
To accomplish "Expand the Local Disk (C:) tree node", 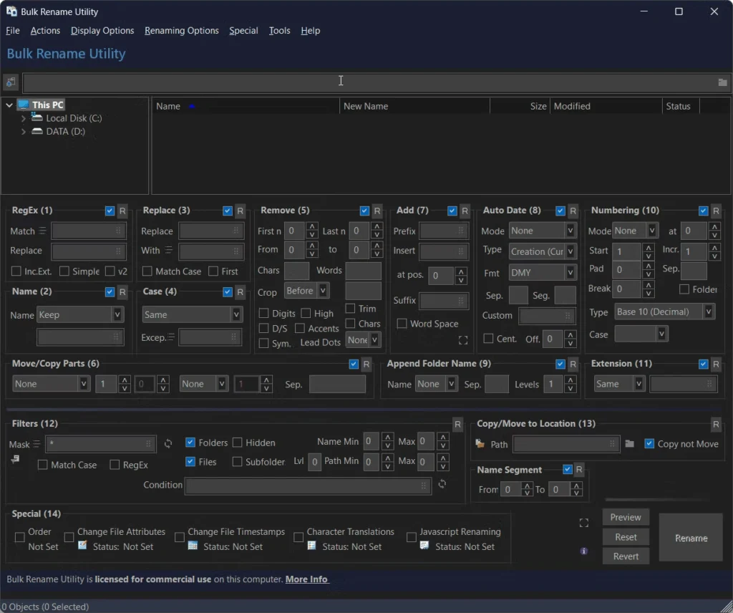I will 24,118.
